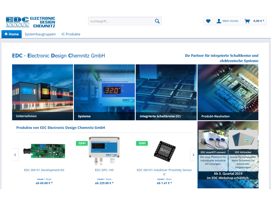Click the price ab 1.41 €
271x203 pixels.
tap(164, 183)
